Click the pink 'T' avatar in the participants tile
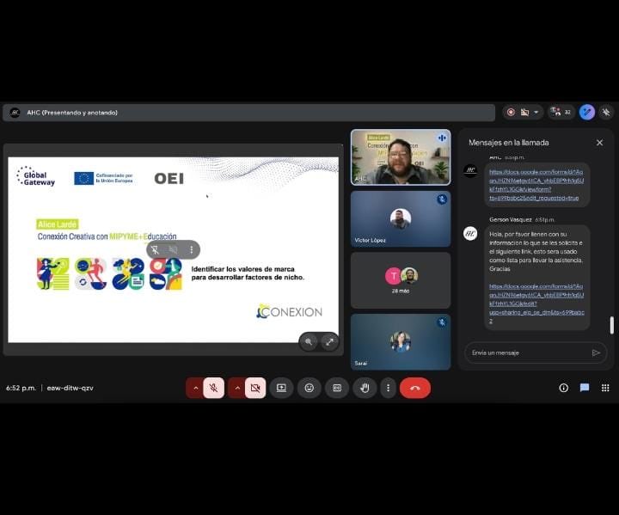 click(x=393, y=276)
